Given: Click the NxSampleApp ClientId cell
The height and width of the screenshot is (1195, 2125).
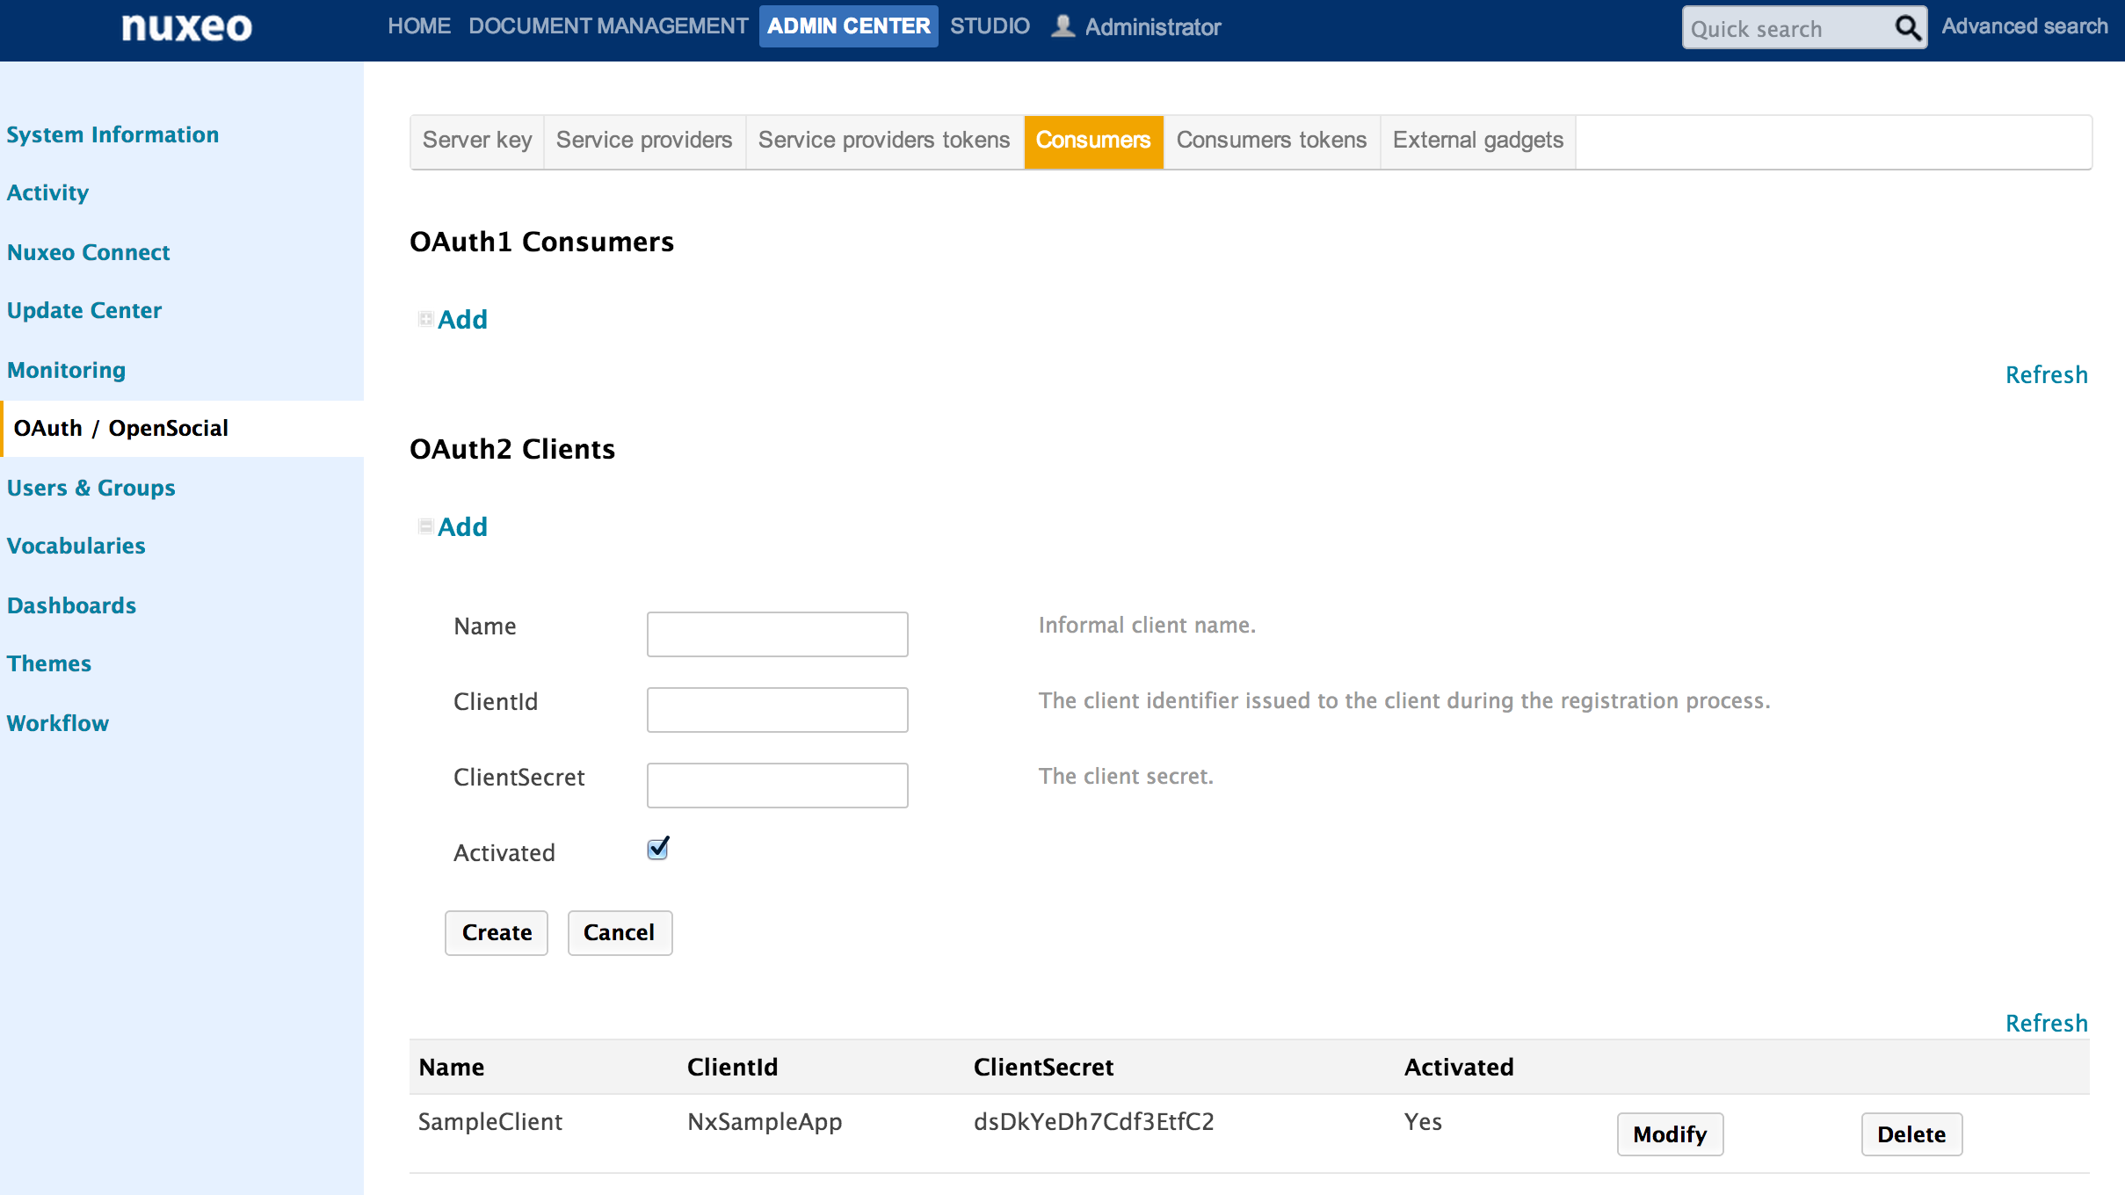Looking at the screenshot, I should pos(765,1122).
